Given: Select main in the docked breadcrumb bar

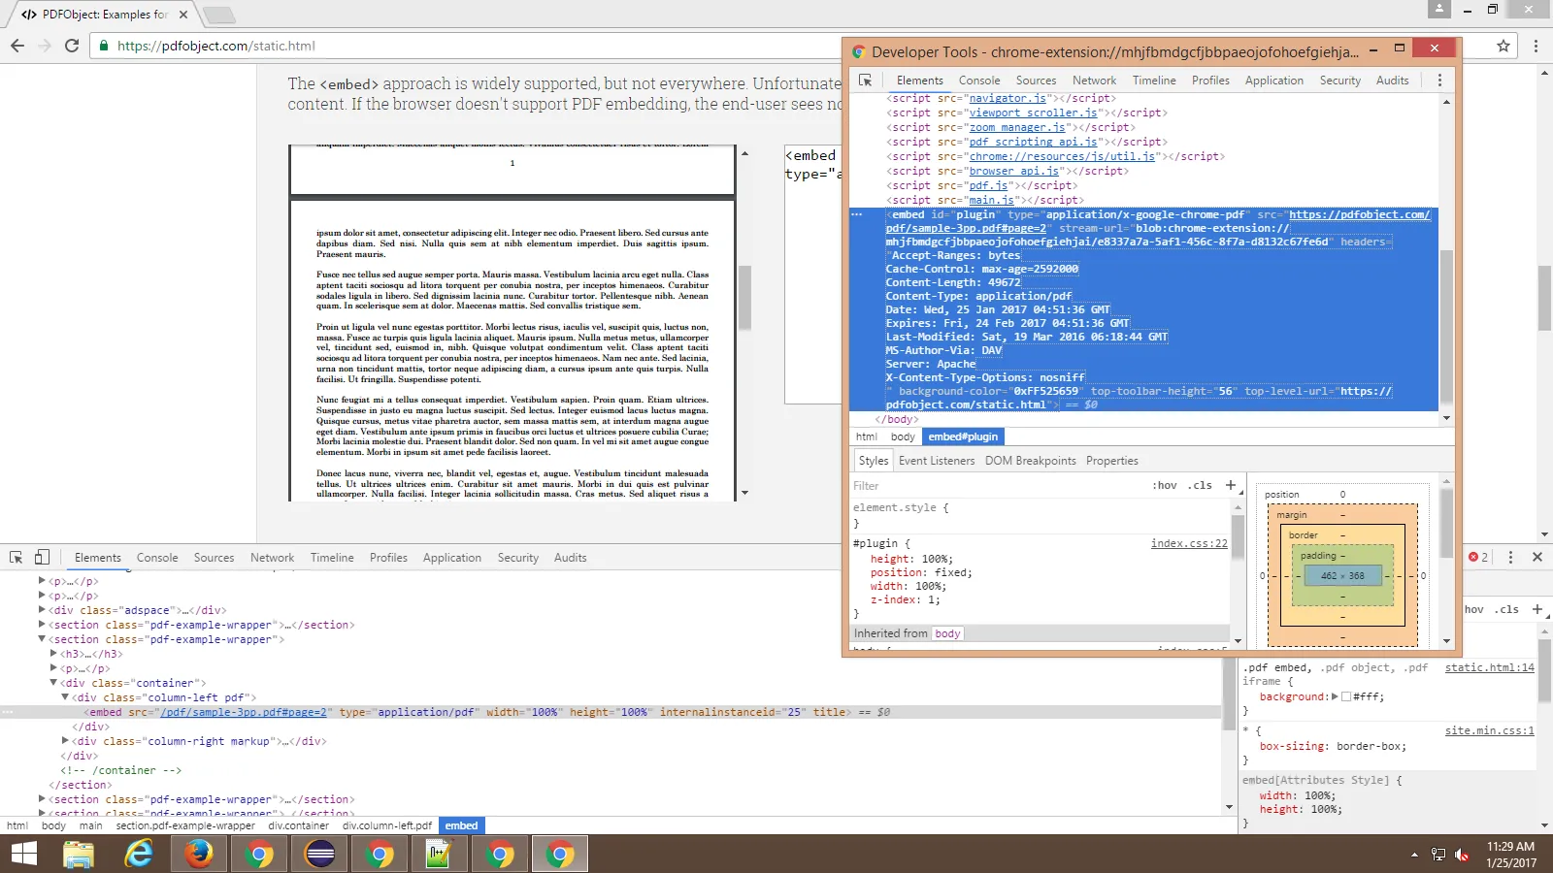Looking at the screenshot, I should pyautogui.click(x=91, y=825).
